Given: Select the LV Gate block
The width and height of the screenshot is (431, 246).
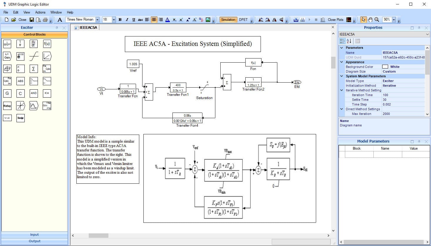Looking at the screenshot, I should (7, 56).
